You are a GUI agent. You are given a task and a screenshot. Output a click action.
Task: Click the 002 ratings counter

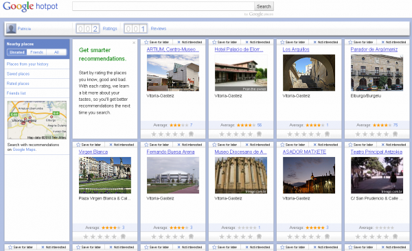tap(88, 29)
